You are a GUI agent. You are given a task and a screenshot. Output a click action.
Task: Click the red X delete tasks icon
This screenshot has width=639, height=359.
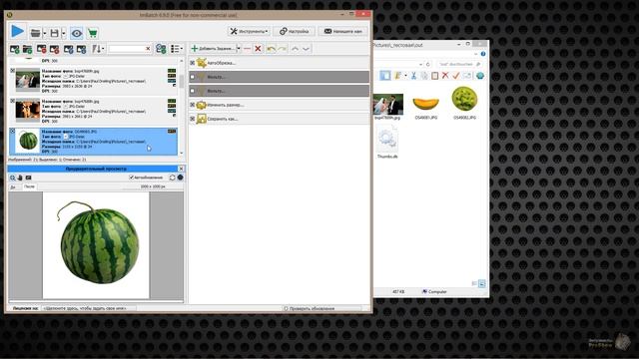click(258, 49)
